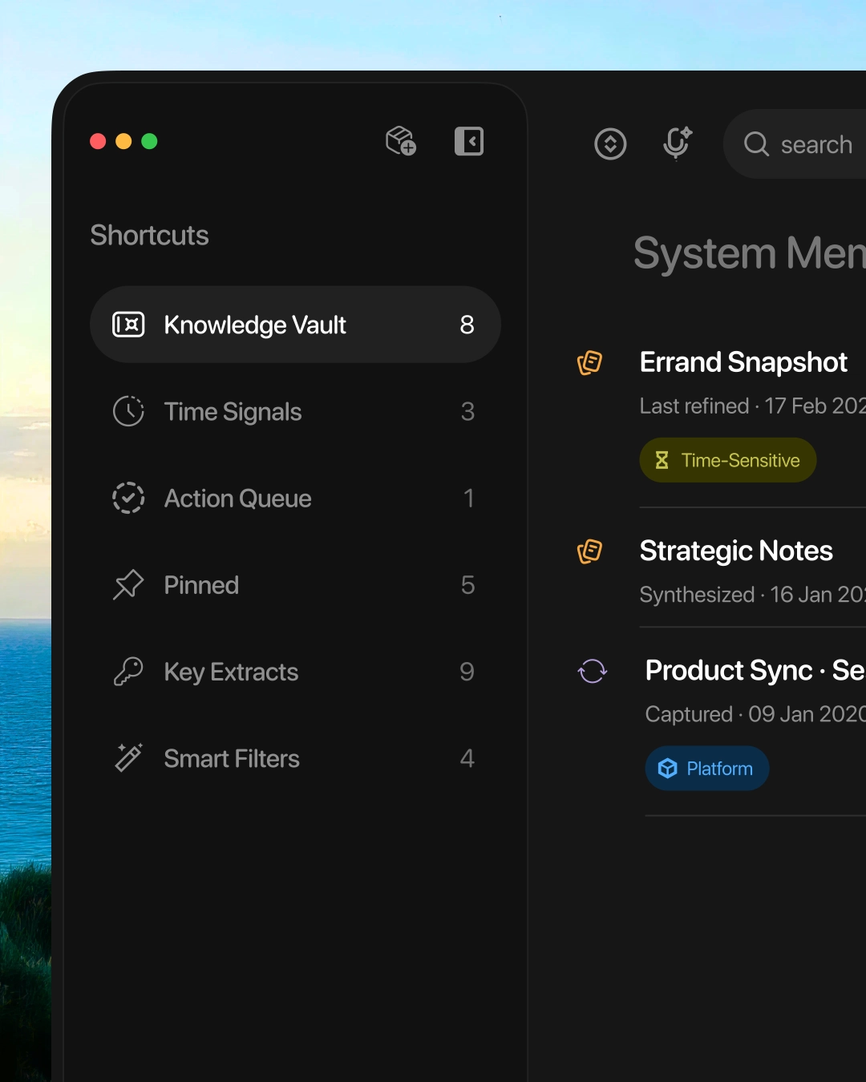The height and width of the screenshot is (1082, 866).
Task: Click the search magnifier icon
Action: click(x=756, y=144)
